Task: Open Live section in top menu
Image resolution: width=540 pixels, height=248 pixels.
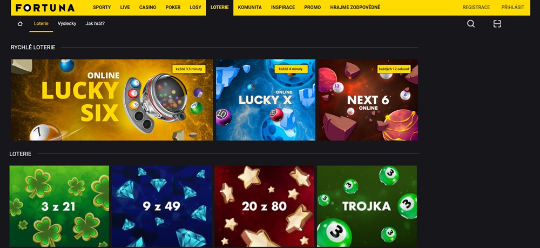Action: 125,7
